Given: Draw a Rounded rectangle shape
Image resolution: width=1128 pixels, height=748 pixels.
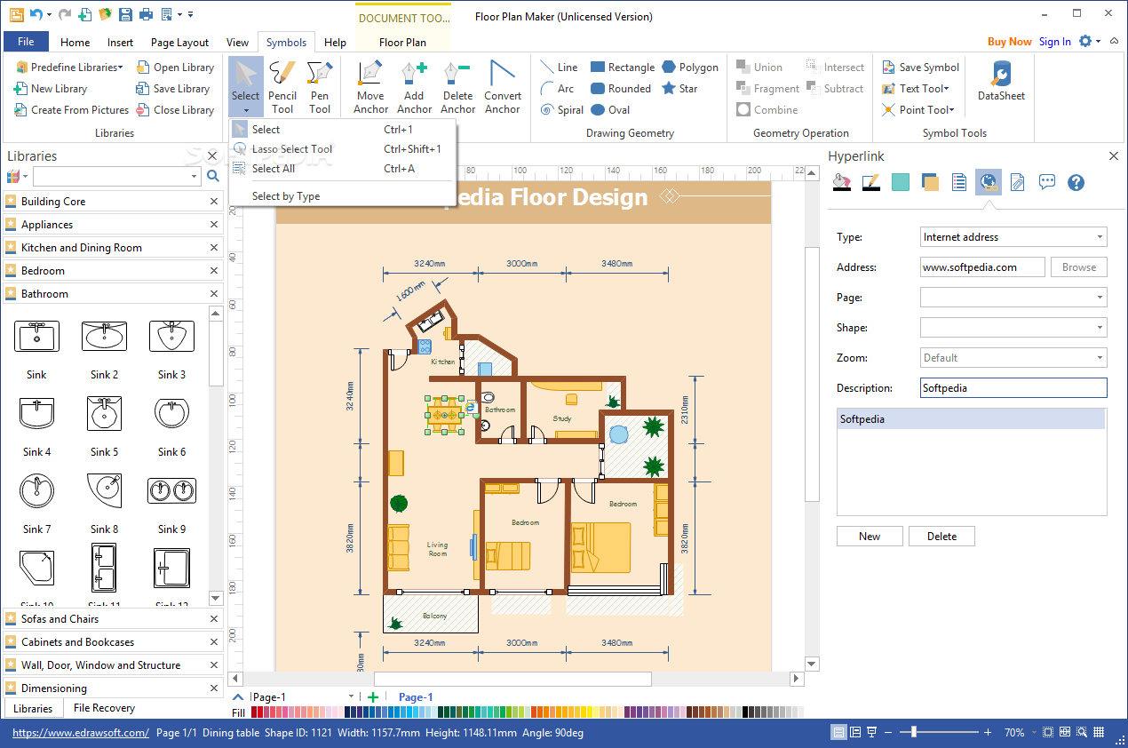Looking at the screenshot, I should pyautogui.click(x=620, y=89).
